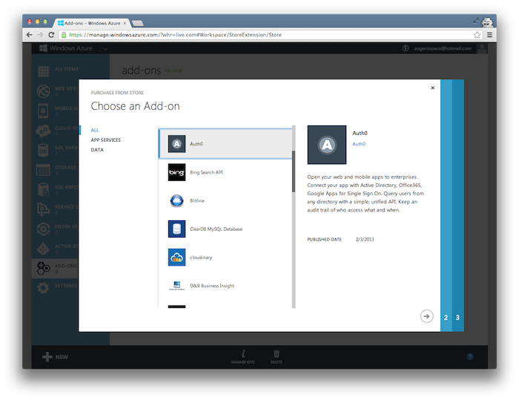Screen dimensions: 519x400
Task: Choose the D&B Business Insight icon
Action: point(176,285)
